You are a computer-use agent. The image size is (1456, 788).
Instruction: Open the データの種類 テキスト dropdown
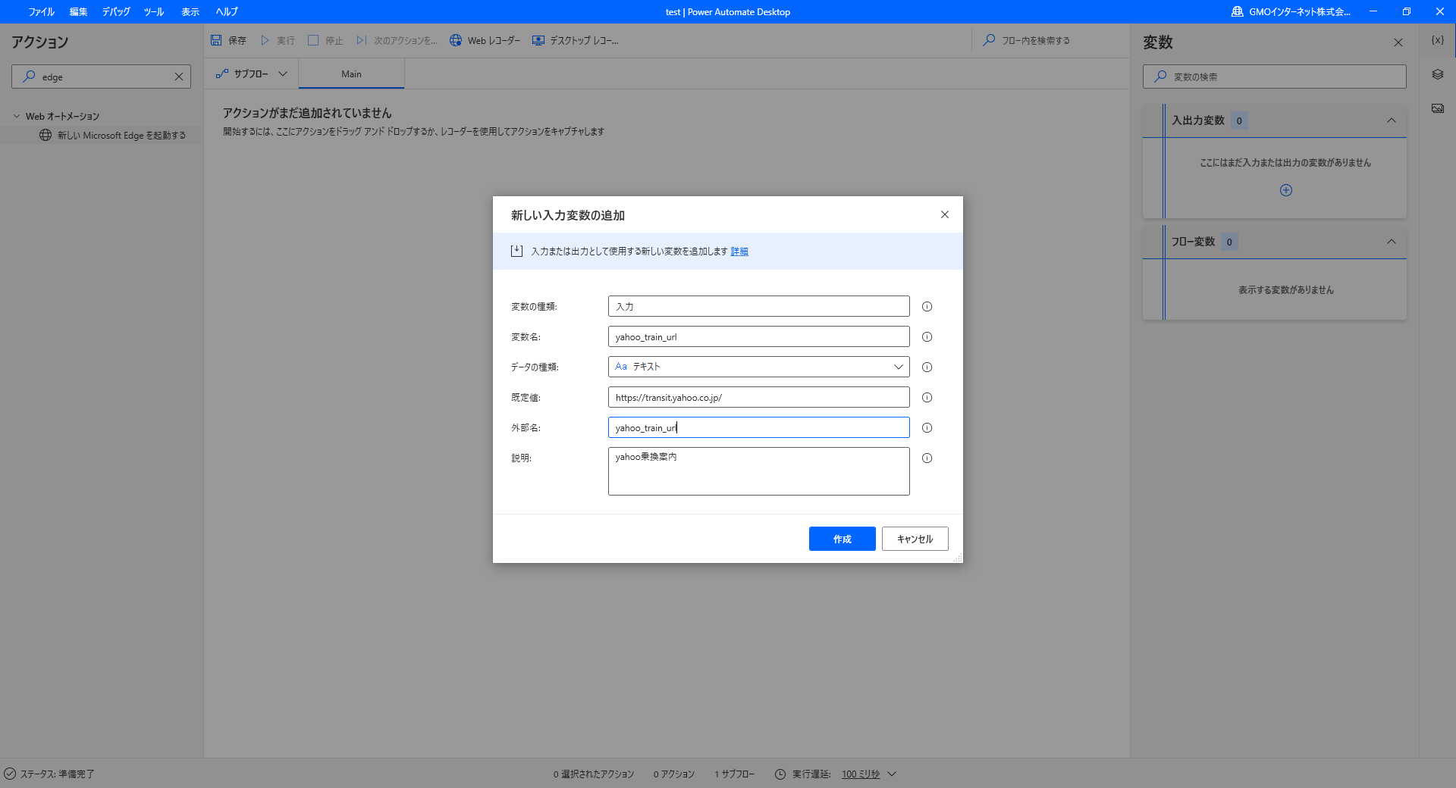[759, 367]
